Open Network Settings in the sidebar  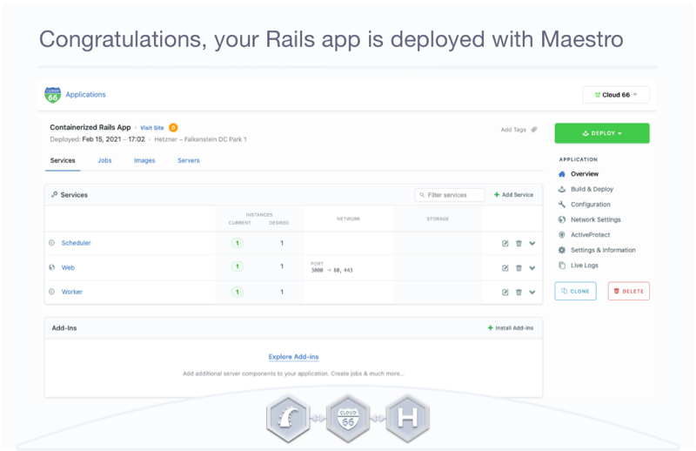pyautogui.click(x=596, y=219)
